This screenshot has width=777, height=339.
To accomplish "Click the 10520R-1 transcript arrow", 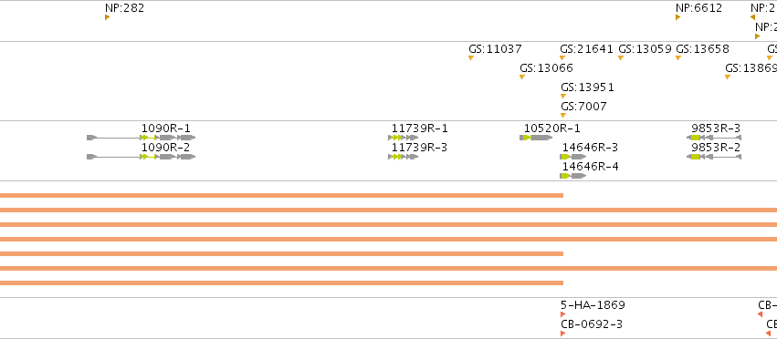I will pos(536,138).
